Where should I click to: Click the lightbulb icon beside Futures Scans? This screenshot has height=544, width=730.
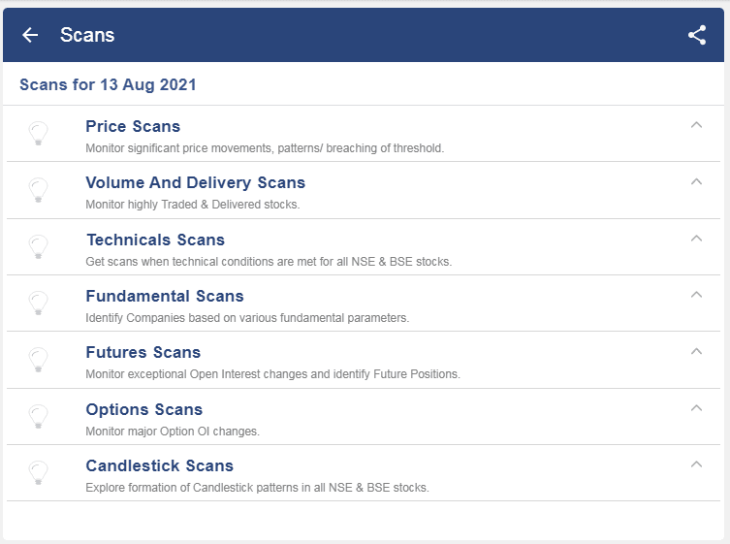point(38,359)
